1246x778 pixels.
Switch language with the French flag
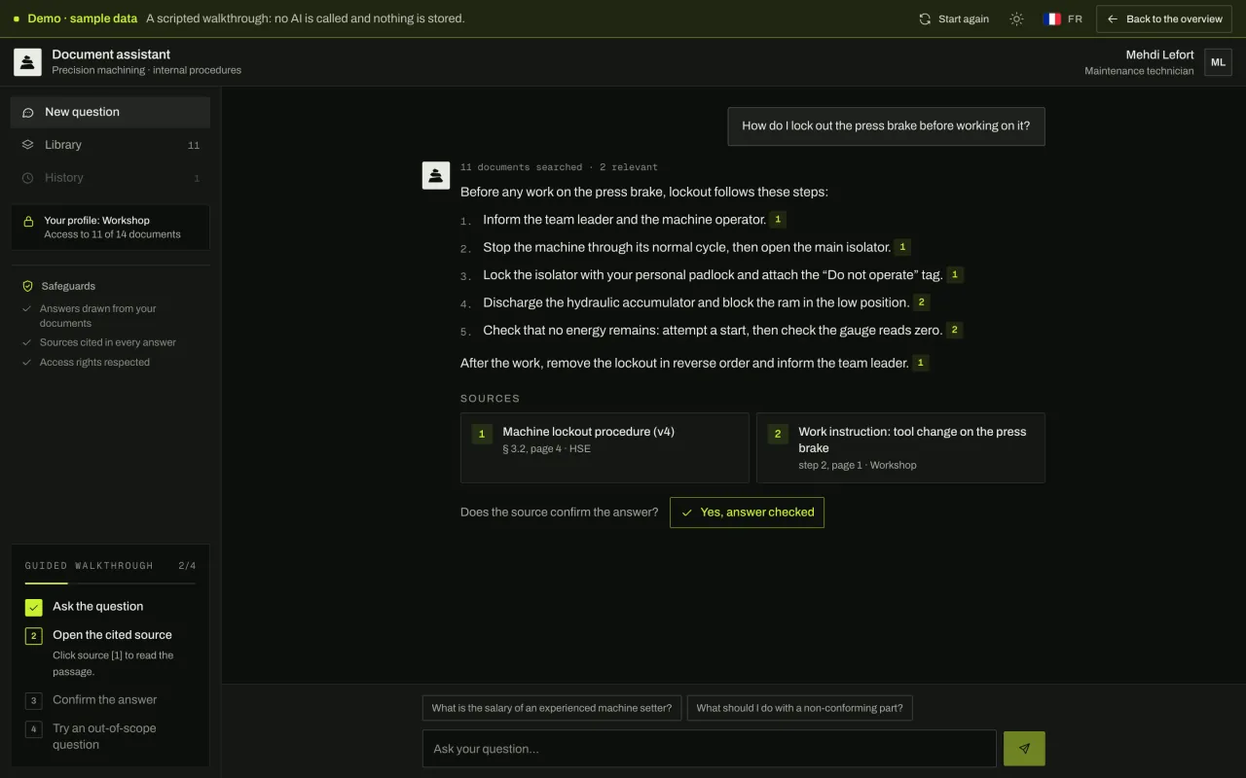coord(1052,18)
